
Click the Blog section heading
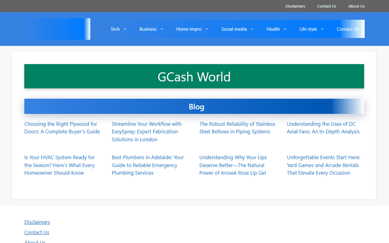click(194, 106)
